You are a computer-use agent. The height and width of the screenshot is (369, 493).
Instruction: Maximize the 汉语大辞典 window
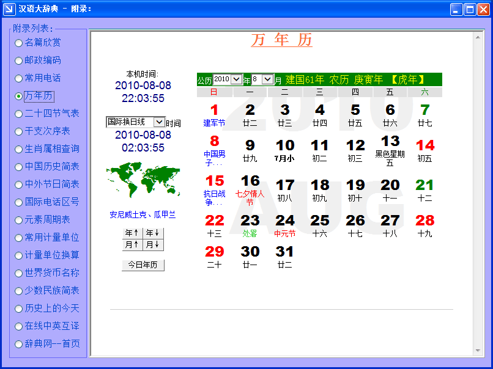(x=470, y=9)
